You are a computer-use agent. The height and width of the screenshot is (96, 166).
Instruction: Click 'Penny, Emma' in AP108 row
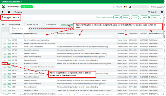(x=122, y=40)
